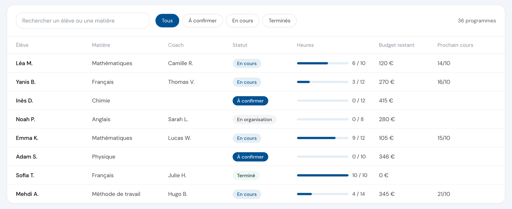Show only 'En cours' programs via filter tab
This screenshot has width=512, height=209.
(243, 21)
